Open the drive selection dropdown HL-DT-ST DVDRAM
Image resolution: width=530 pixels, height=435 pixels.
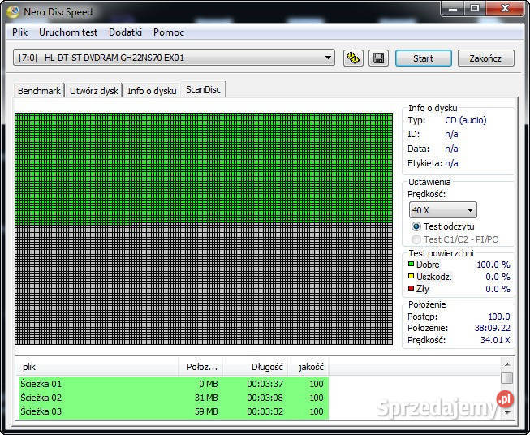pyautogui.click(x=174, y=58)
